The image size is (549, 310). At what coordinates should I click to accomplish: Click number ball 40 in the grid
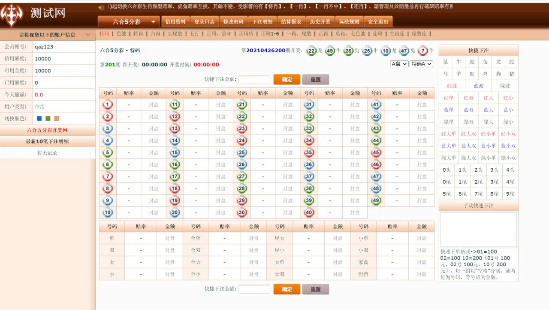309,212
